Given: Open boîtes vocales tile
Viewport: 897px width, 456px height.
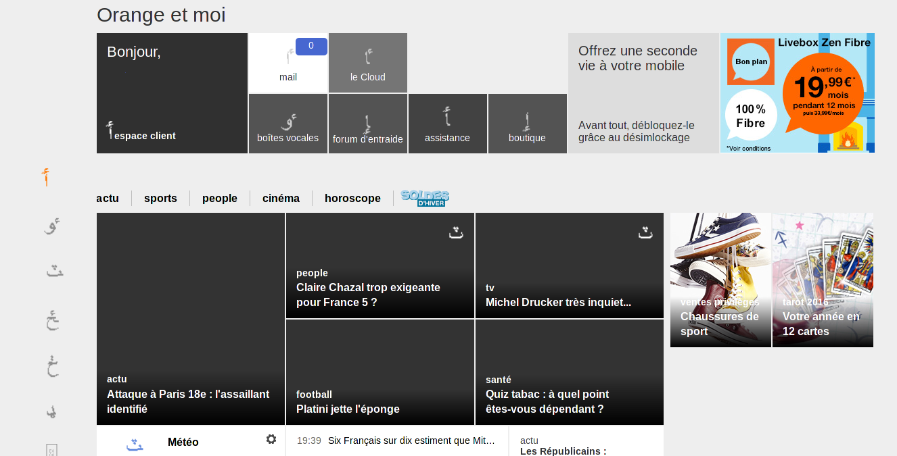Looking at the screenshot, I should tap(288, 124).
